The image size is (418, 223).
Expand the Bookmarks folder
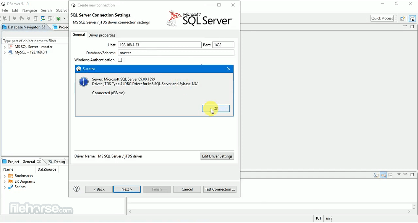click(5, 176)
